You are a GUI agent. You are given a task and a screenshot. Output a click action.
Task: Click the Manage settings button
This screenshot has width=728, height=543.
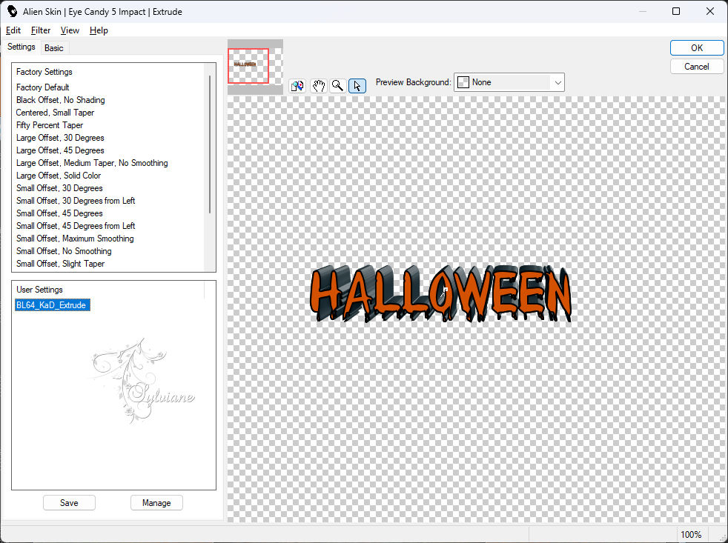pyautogui.click(x=156, y=502)
